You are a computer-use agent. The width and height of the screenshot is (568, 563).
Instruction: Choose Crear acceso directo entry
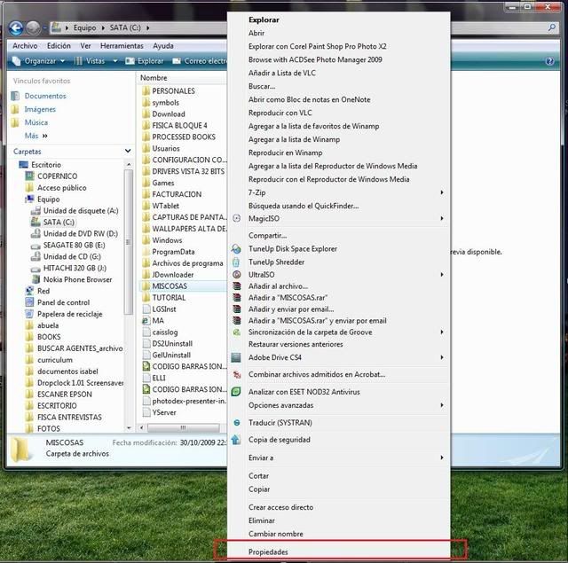coord(339,507)
